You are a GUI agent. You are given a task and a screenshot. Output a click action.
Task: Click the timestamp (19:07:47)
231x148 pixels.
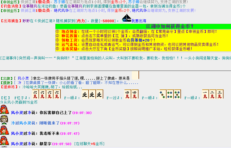70,134
